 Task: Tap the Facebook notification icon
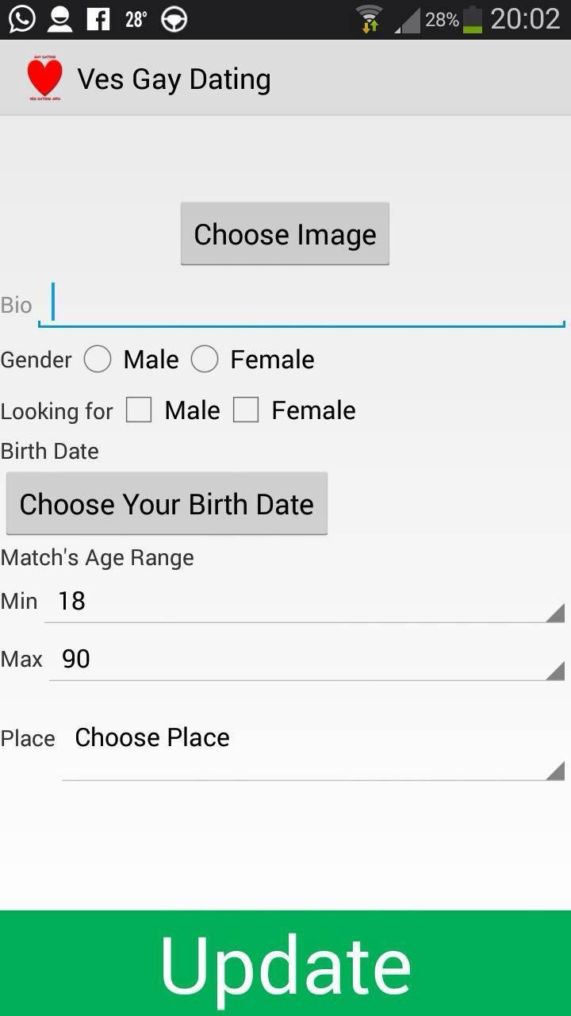tap(98, 19)
